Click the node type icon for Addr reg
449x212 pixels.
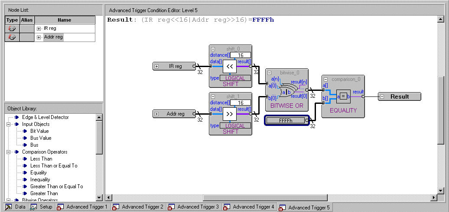pos(12,37)
